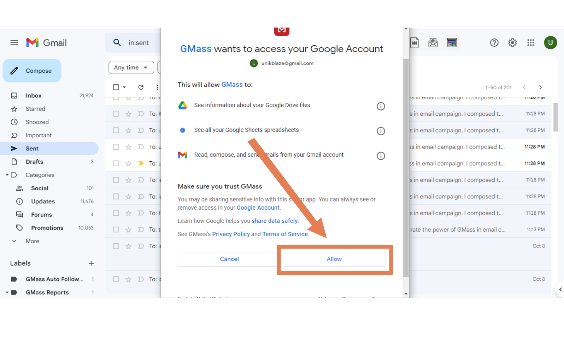Open the Sent folder
This screenshot has height=346, width=564.
pos(49,149)
